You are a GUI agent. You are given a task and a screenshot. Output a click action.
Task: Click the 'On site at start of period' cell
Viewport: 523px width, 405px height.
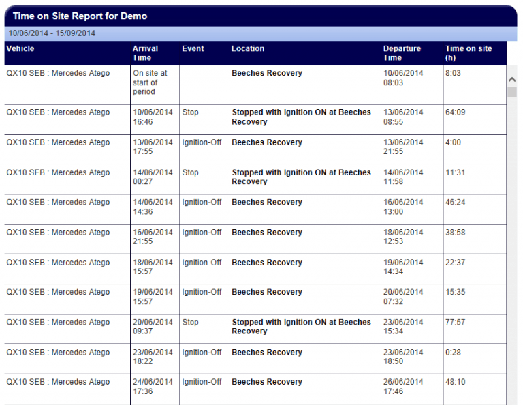click(150, 82)
